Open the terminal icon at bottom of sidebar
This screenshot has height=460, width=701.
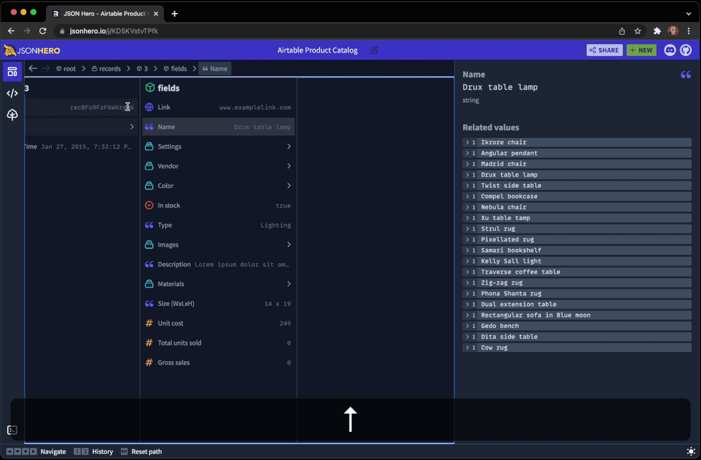[x=12, y=429]
